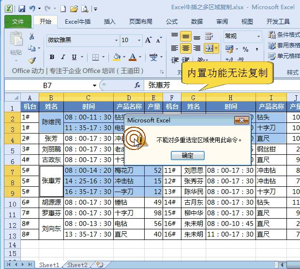Click the Open folder icon
Image resolution: width=300 pixels, height=269 pixels.
pyautogui.click(x=74, y=9)
